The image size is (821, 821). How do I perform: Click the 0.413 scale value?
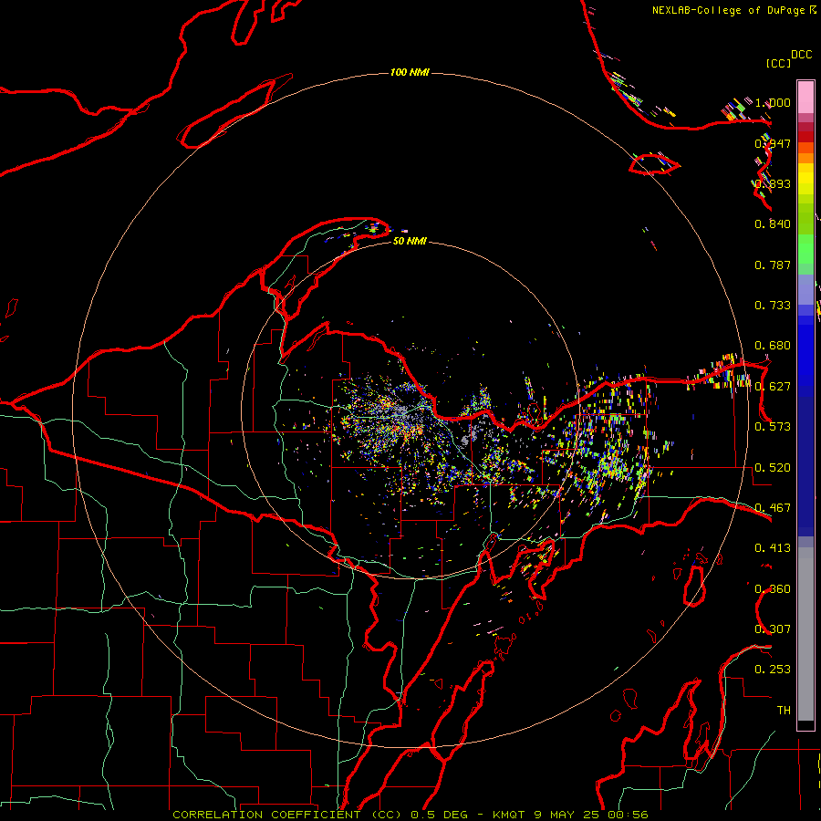point(773,548)
